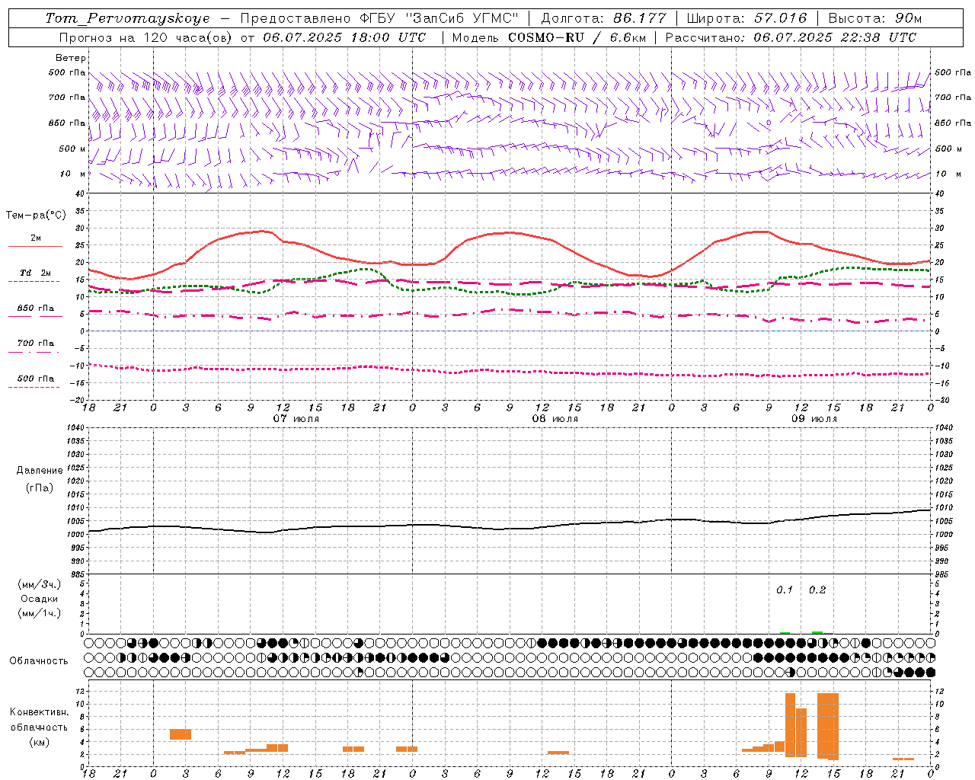Click the green precipitation bar under 0.2
Screen dimensions: 975x780
[x=817, y=632]
